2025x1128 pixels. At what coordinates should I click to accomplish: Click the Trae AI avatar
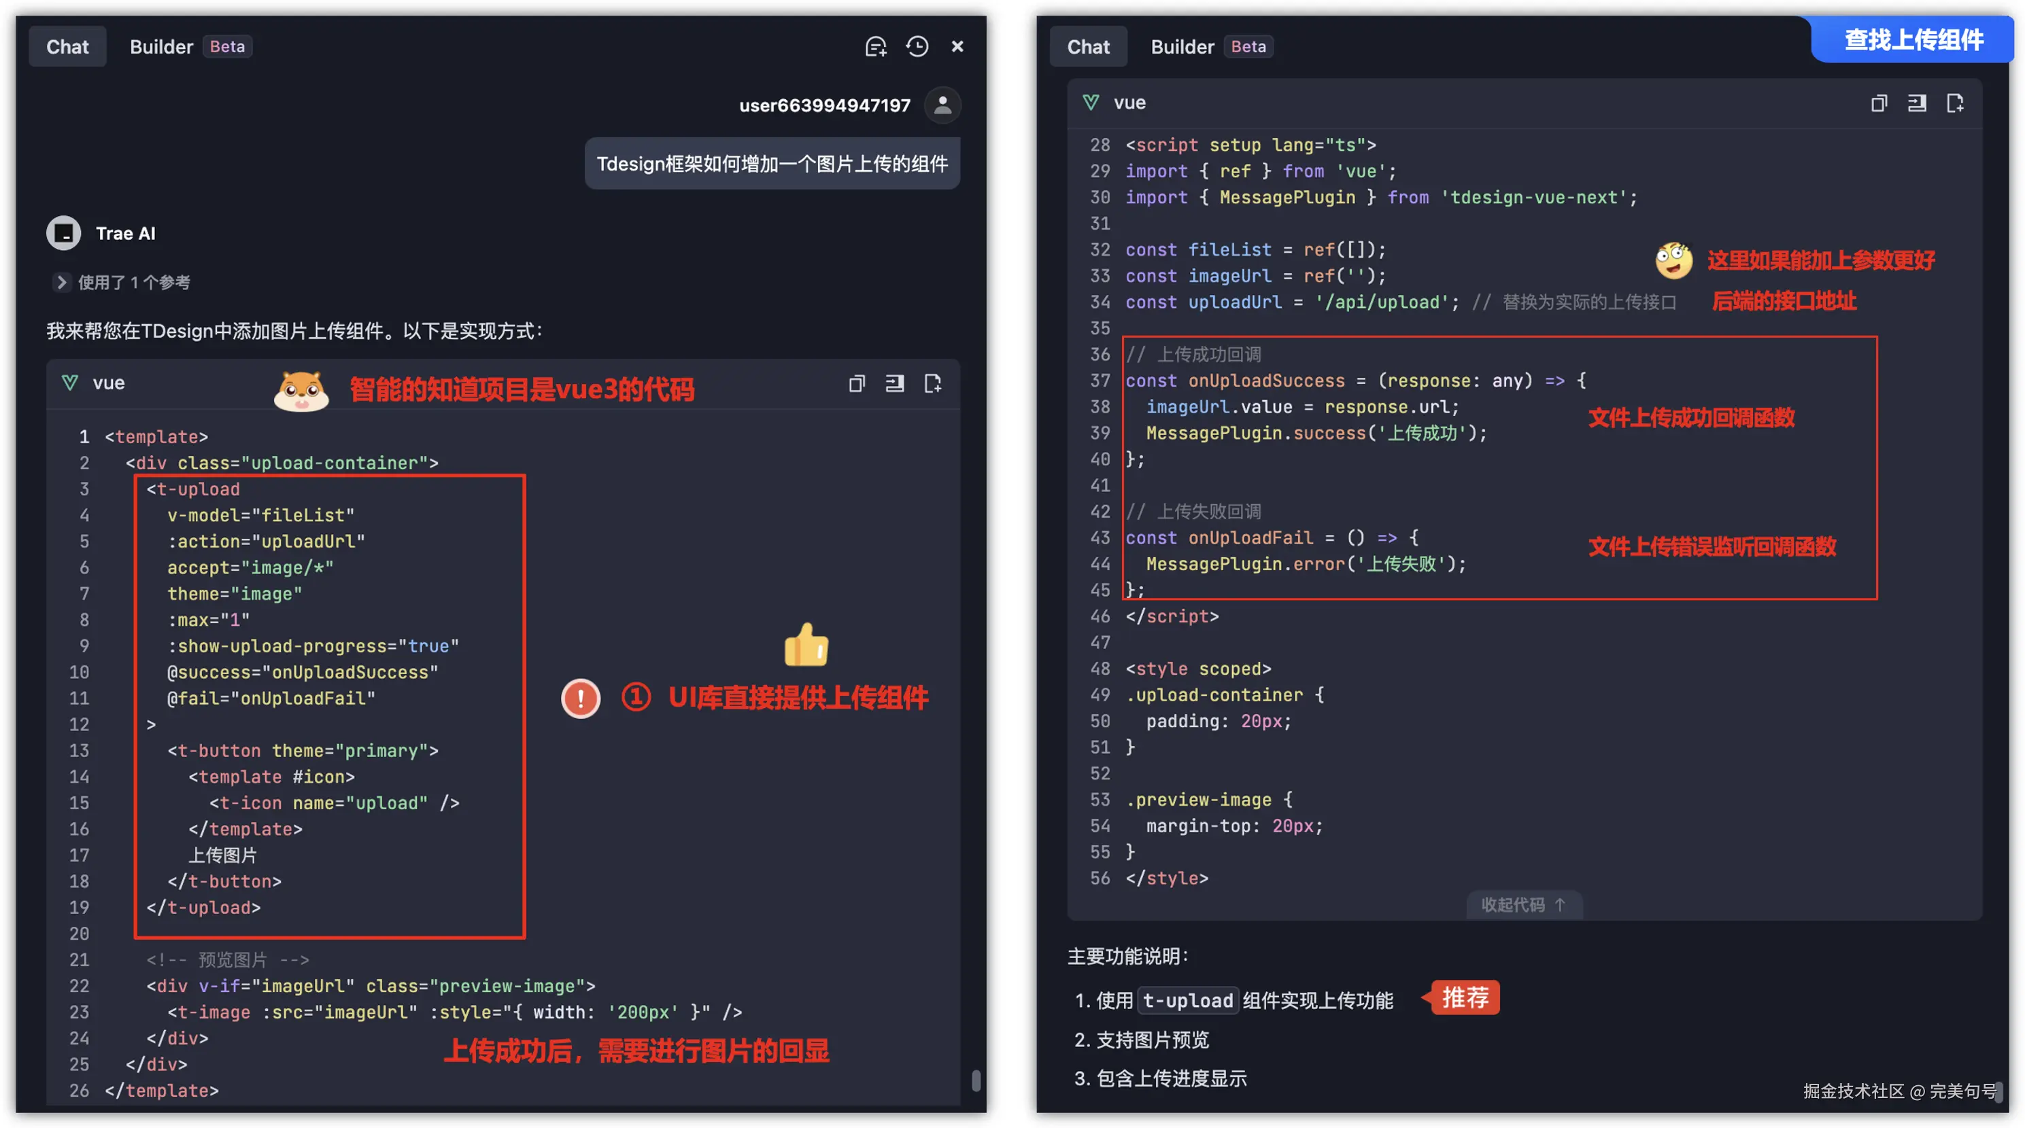pos(64,233)
